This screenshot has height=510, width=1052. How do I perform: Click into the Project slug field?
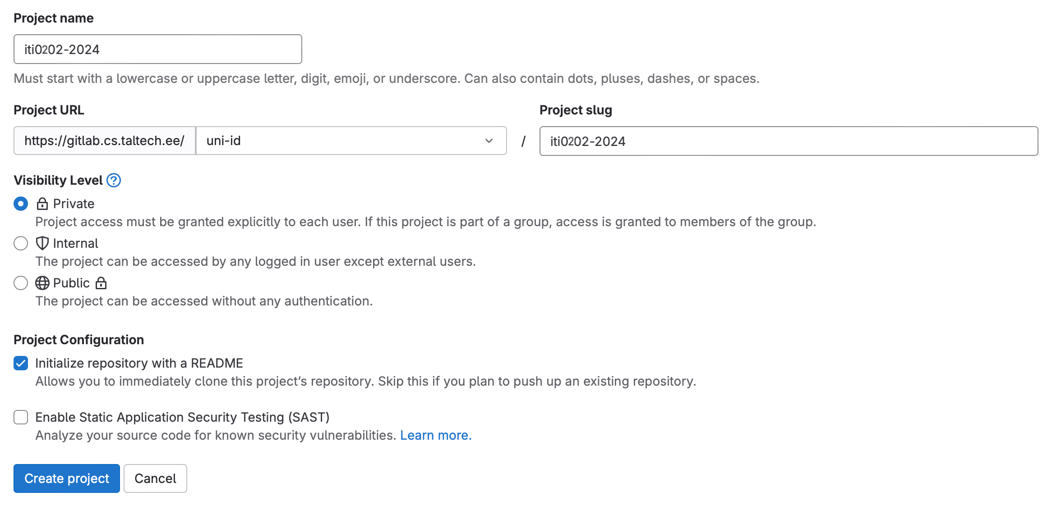789,141
